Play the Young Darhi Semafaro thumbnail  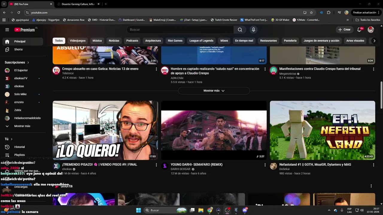coord(214,130)
